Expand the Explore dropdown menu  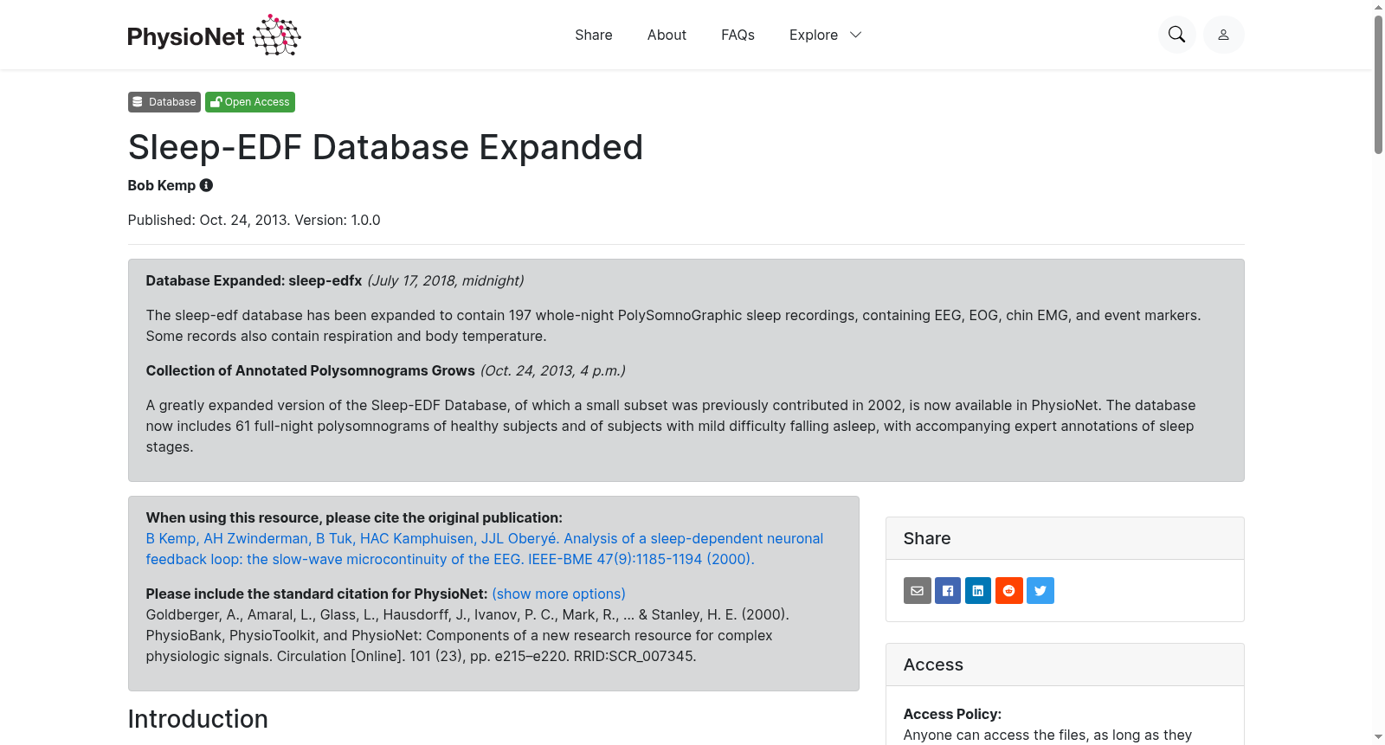[x=825, y=35]
